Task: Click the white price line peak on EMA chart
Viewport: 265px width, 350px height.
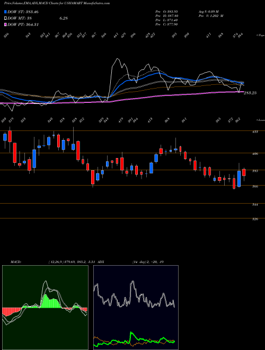Action: [117, 59]
